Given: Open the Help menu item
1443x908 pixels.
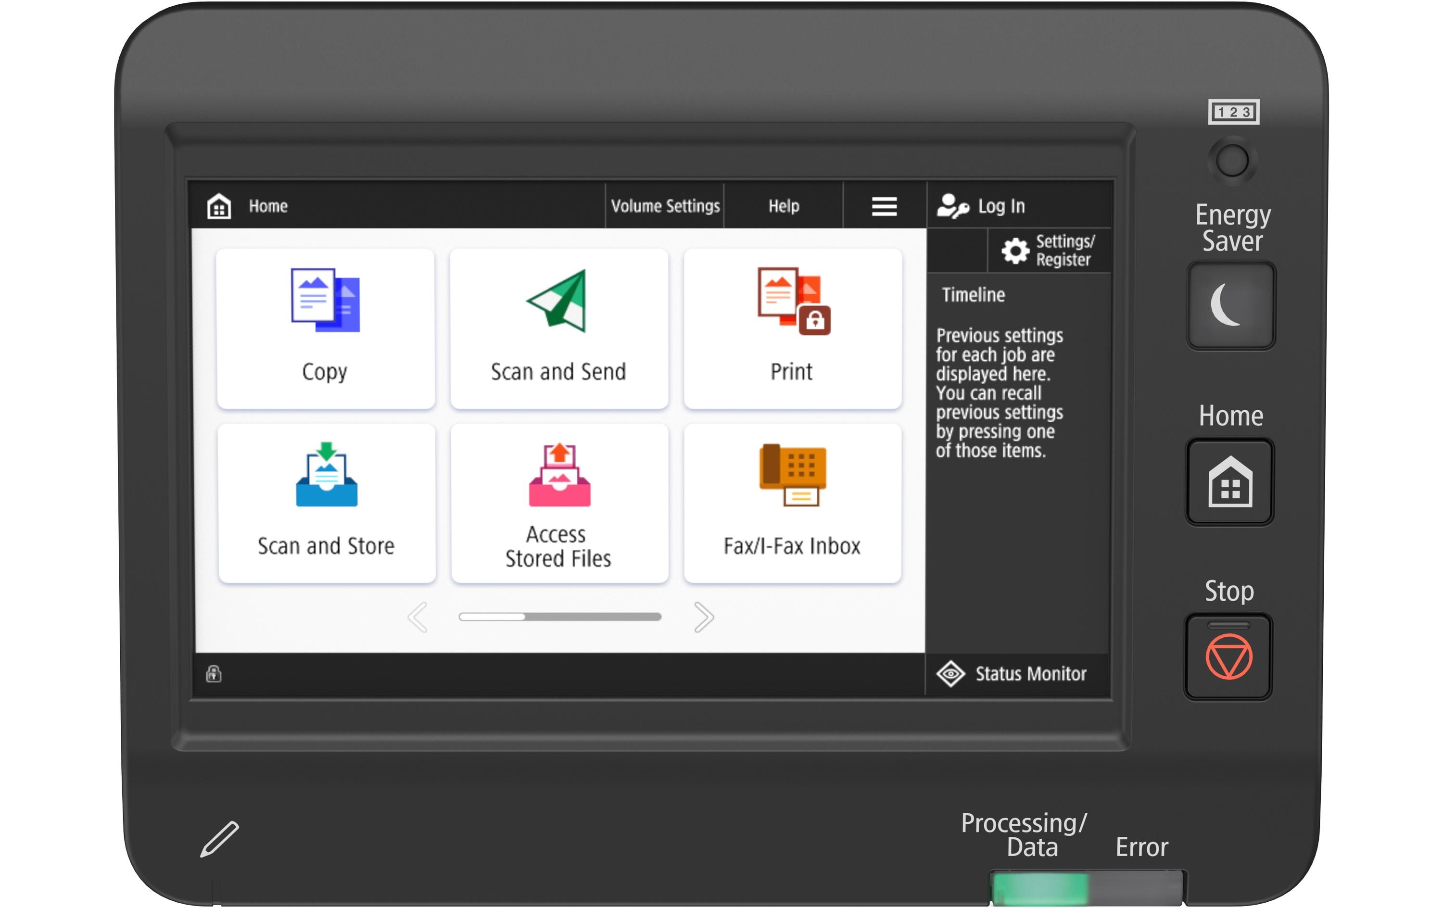Looking at the screenshot, I should point(783,206).
